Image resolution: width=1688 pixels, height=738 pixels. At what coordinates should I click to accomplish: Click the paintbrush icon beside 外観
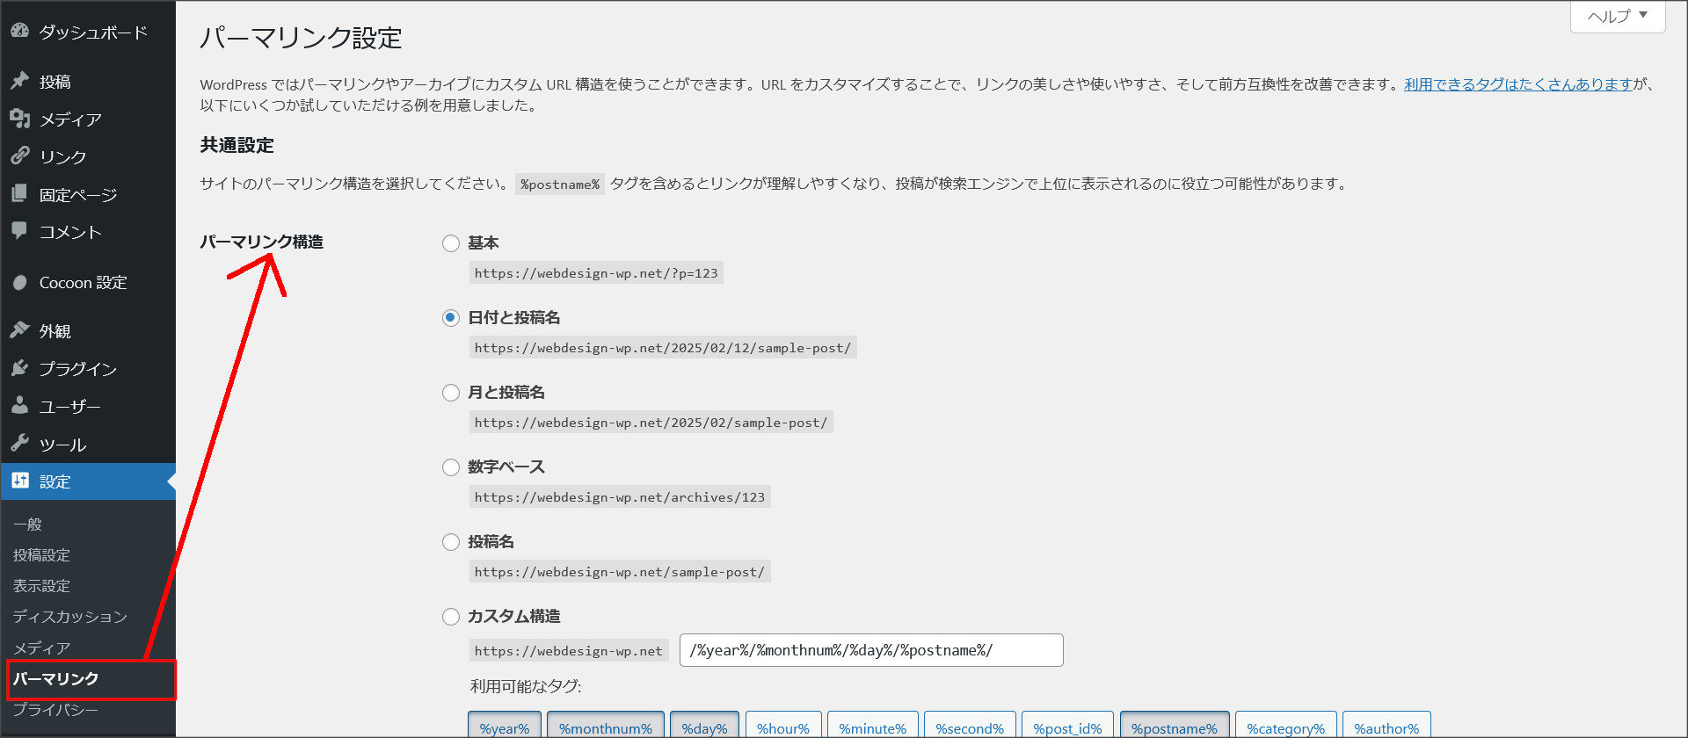(x=20, y=330)
